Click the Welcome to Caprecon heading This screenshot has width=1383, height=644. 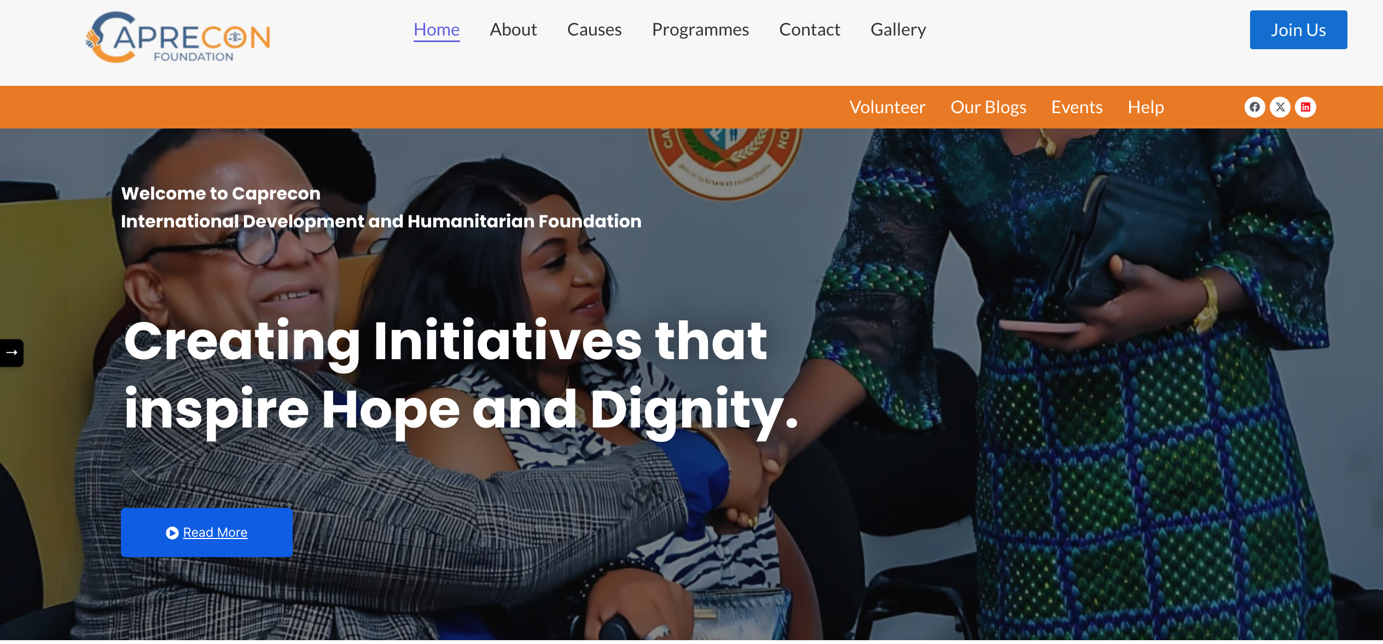point(221,194)
